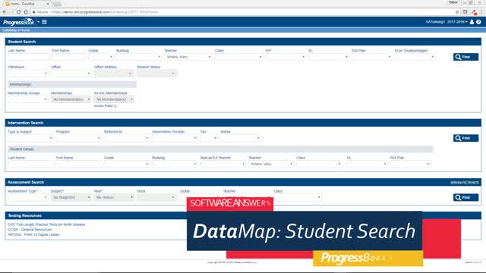Screen dimensions: 486x273
Task: Click Find button in Intervention Search
Action: [x=465, y=138]
